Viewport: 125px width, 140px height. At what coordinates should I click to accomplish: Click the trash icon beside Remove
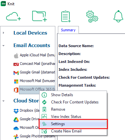pyautogui.click(x=44, y=109)
